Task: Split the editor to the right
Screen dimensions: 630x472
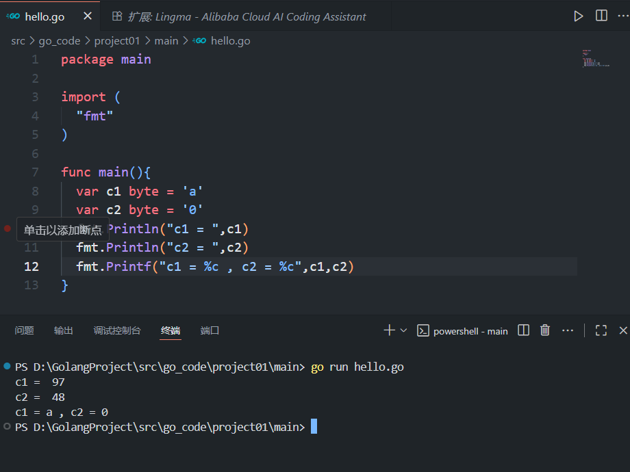Action: pyautogui.click(x=601, y=16)
